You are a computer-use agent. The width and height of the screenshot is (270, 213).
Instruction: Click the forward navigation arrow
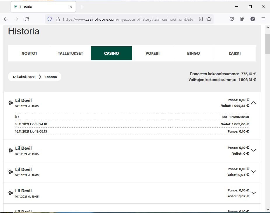tap(16, 19)
